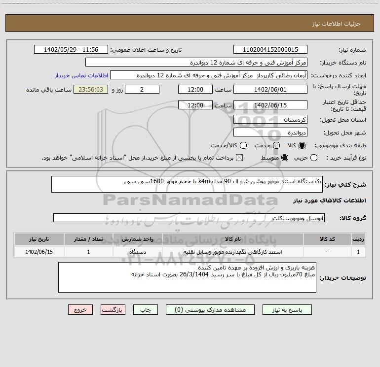
Task: Click the need date cell 1402/06/15 in table
Action: click(x=39, y=252)
